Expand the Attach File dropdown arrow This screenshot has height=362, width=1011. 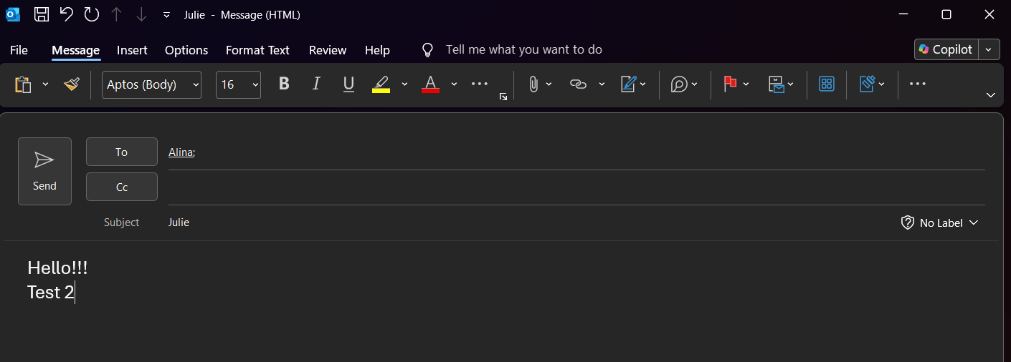pos(549,84)
